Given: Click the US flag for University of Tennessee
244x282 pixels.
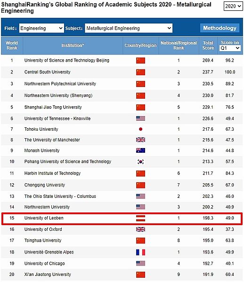Looking at the screenshot, I should (x=140, y=118).
